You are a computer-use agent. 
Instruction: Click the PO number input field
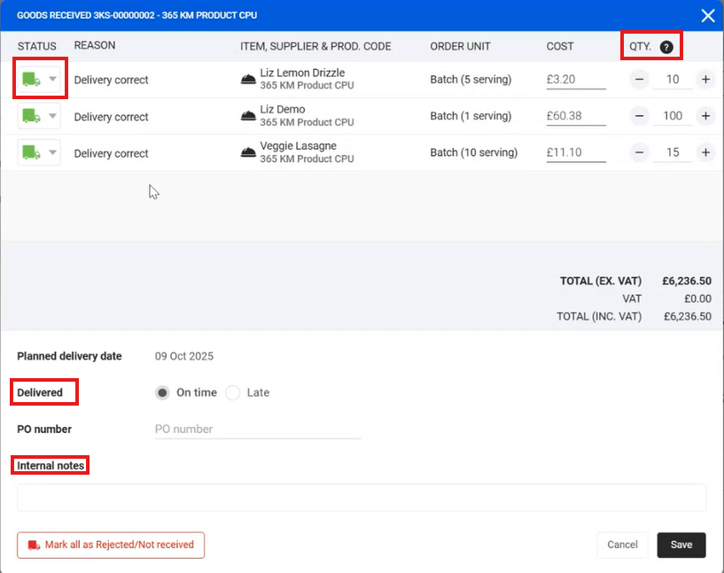257,430
